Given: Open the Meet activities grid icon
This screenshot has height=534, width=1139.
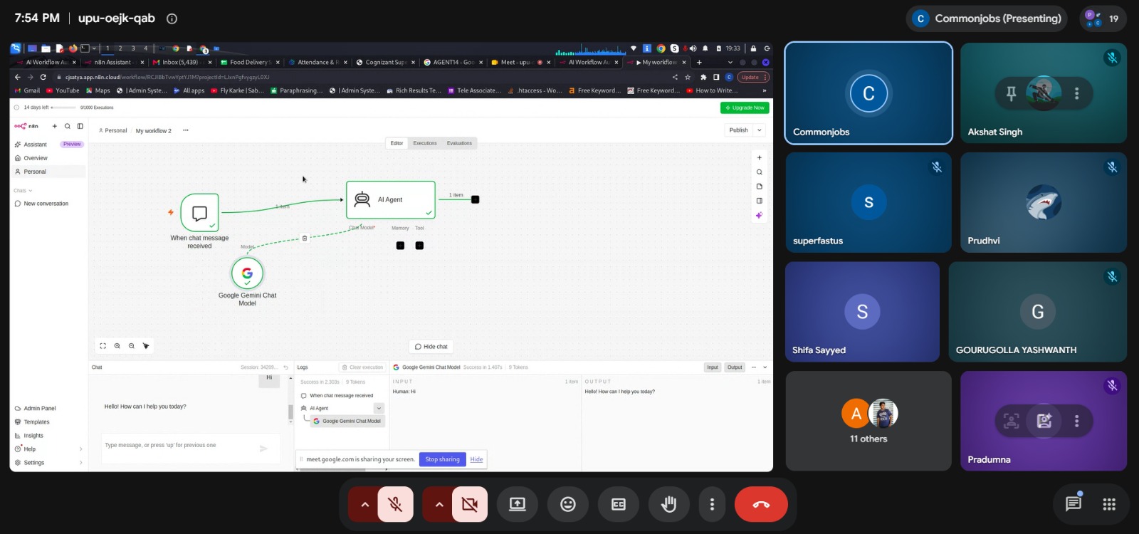Looking at the screenshot, I should (1109, 504).
